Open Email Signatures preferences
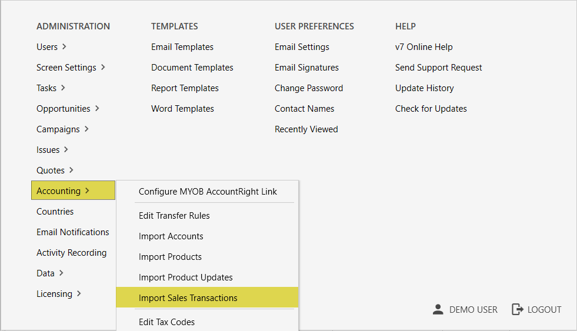Viewport: 577px width, 331px height. tap(306, 68)
